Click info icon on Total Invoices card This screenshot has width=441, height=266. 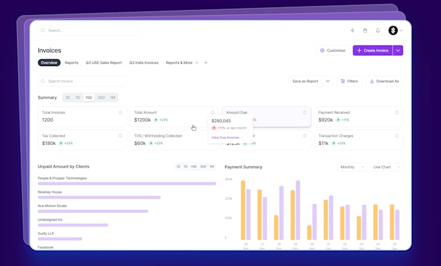click(x=121, y=113)
